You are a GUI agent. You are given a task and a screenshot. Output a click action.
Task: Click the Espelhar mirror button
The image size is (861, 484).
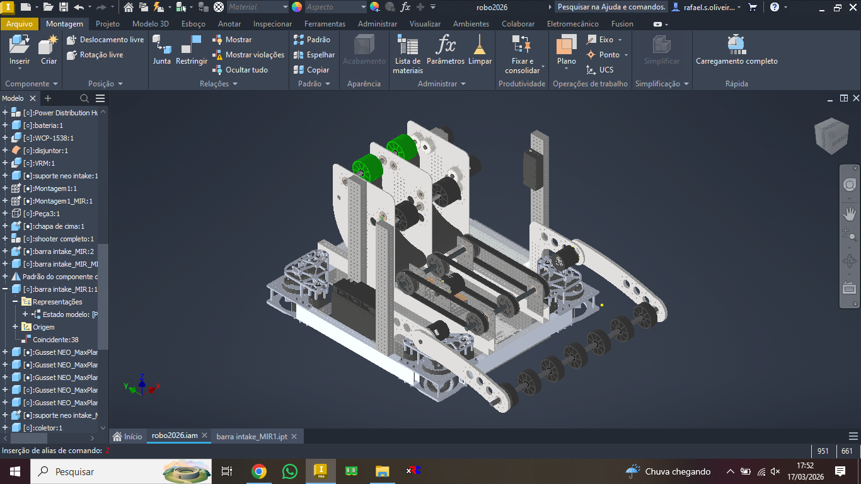tap(314, 55)
